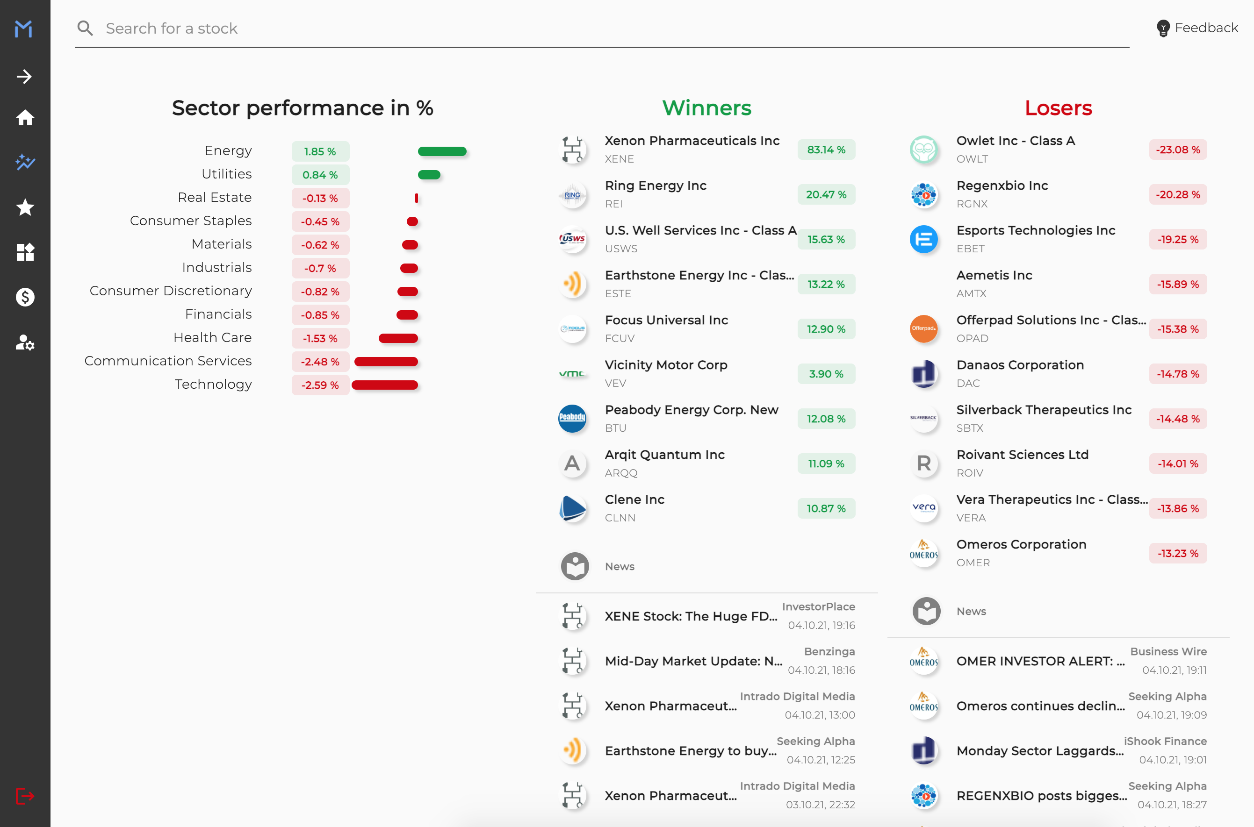
Task: Click the Utilities 0.84 % badge
Action: (x=320, y=175)
